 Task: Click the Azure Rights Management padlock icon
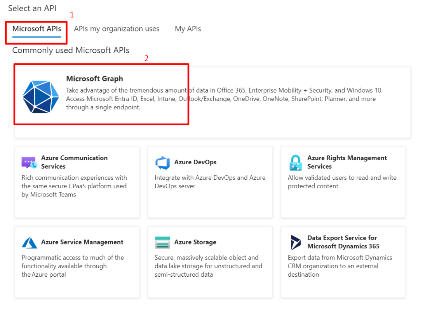pyautogui.click(x=296, y=163)
